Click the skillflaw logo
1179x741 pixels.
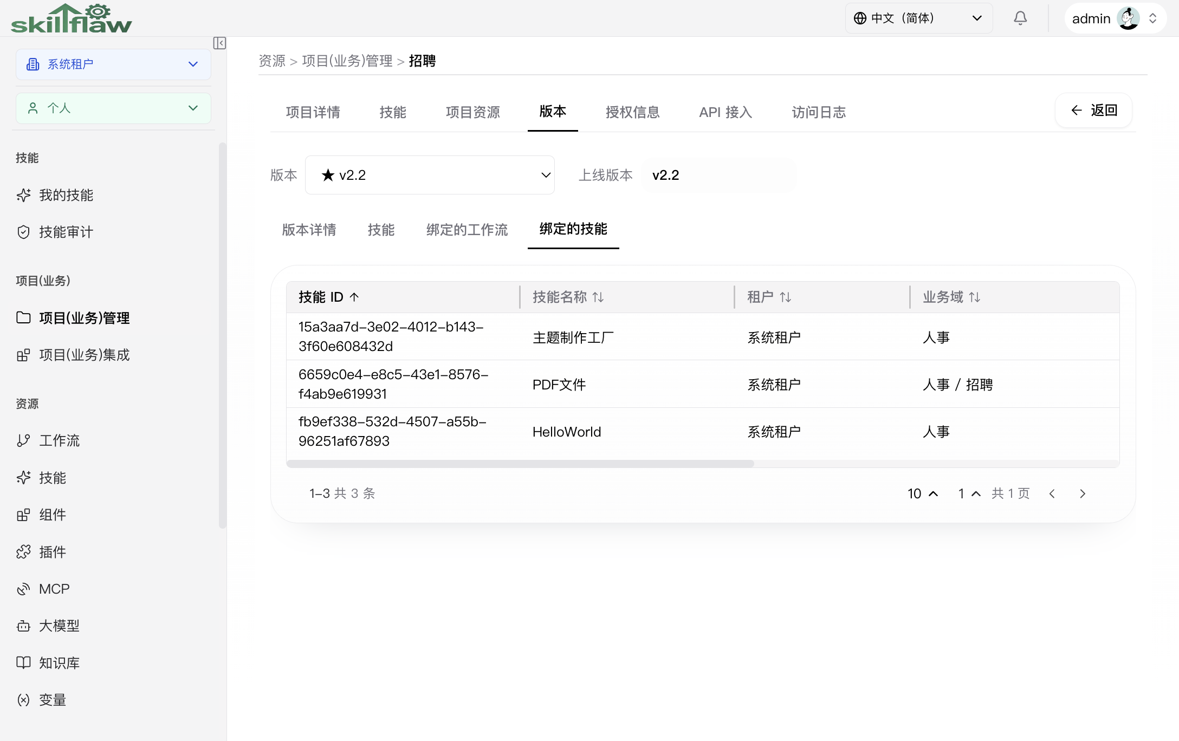click(71, 18)
